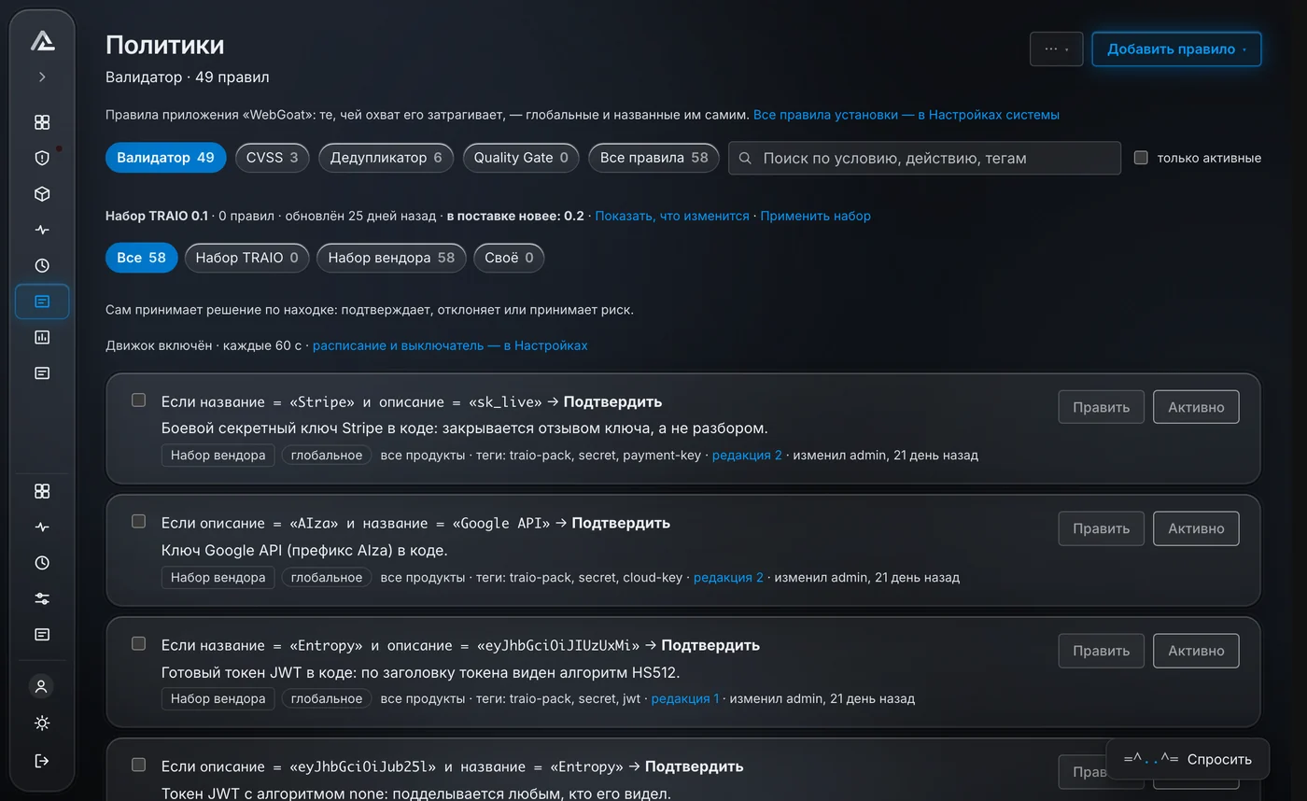Open the cube products icon in the sidebar

pos(42,194)
